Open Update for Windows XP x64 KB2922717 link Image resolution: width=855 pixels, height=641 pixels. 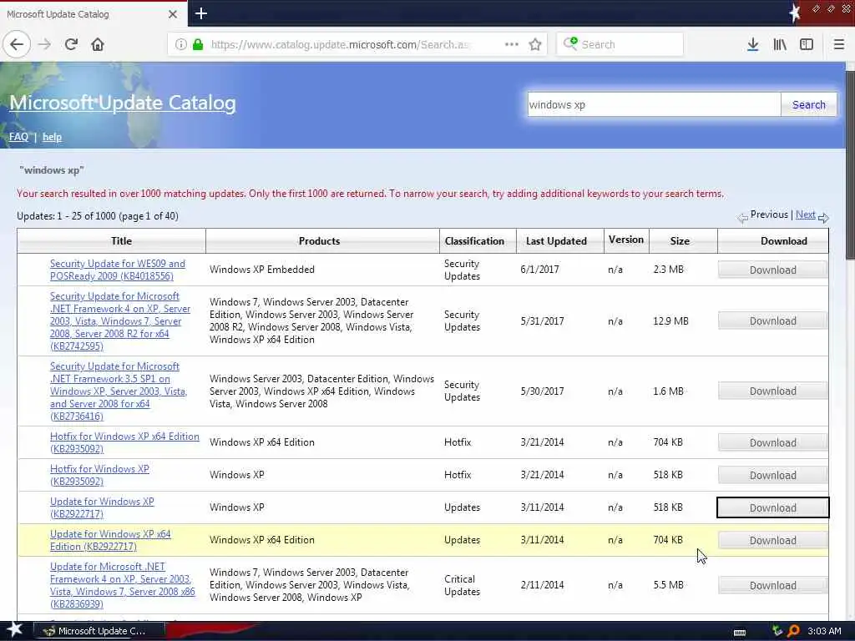tap(110, 540)
